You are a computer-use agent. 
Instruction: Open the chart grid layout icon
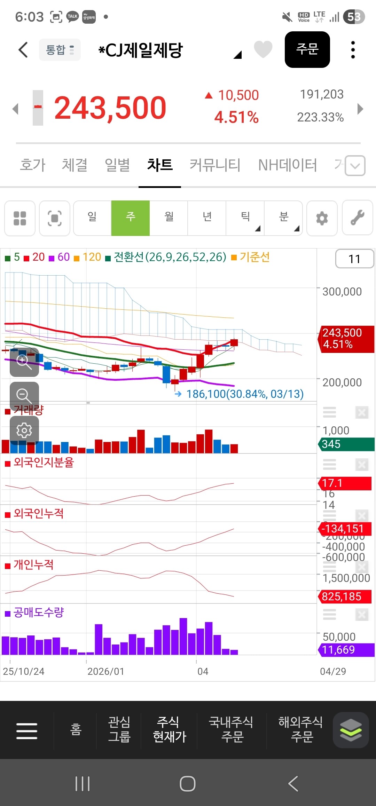click(20, 218)
